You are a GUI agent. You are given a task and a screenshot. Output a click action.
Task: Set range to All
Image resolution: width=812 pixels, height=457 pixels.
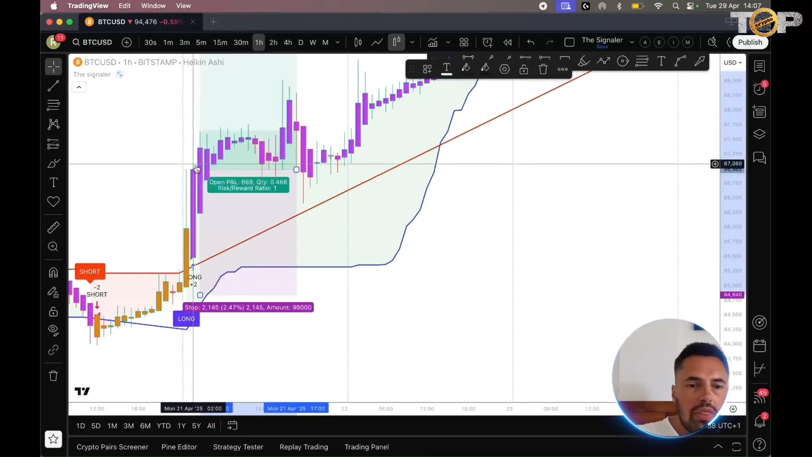pos(211,426)
